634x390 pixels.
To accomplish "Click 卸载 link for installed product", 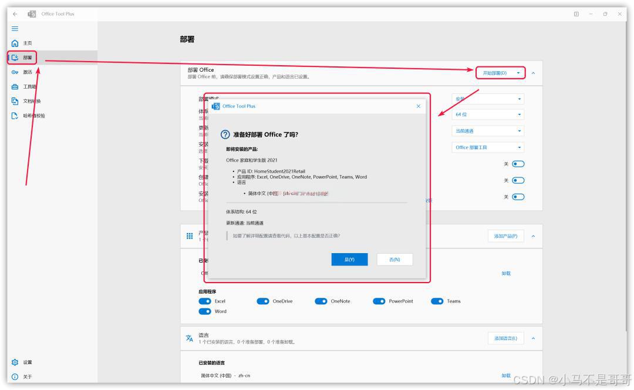I will point(506,274).
